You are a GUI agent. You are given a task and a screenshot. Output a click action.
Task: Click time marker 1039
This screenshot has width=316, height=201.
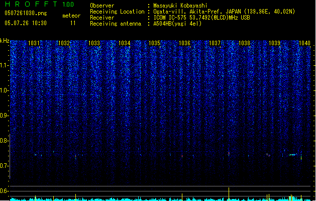tap(274, 43)
